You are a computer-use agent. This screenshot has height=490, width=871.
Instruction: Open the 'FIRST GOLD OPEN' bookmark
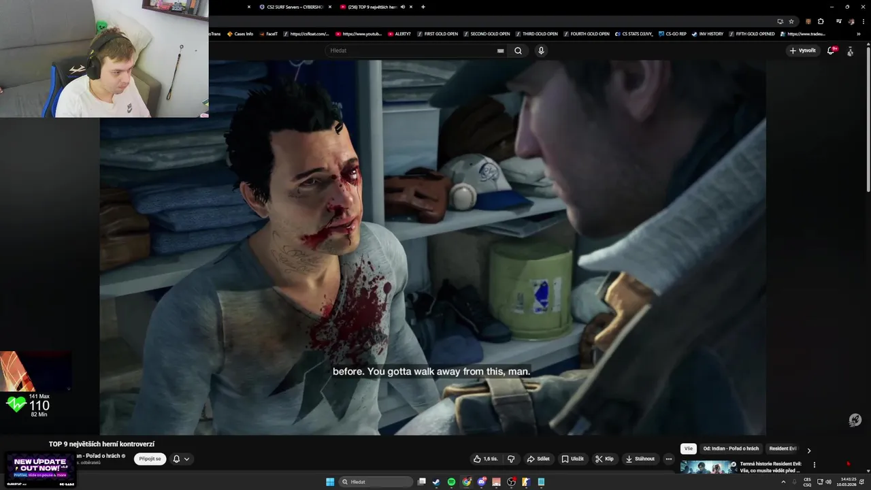[x=437, y=33]
